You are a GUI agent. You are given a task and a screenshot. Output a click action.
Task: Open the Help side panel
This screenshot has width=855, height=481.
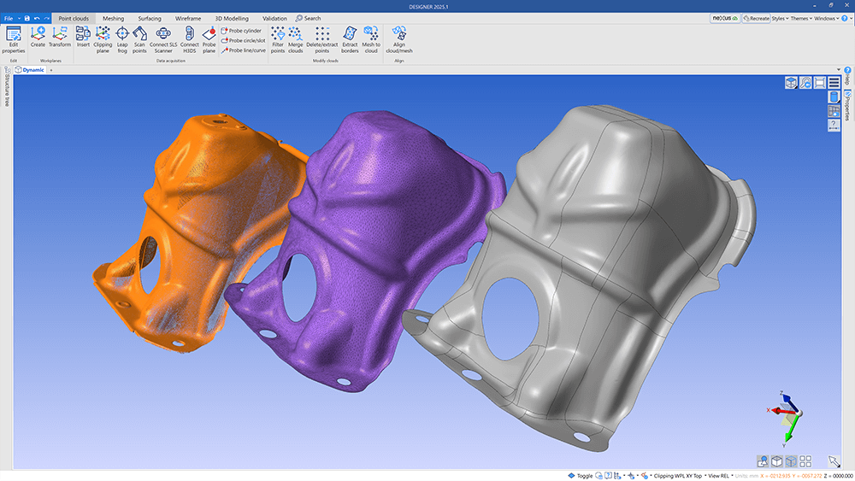point(847,76)
